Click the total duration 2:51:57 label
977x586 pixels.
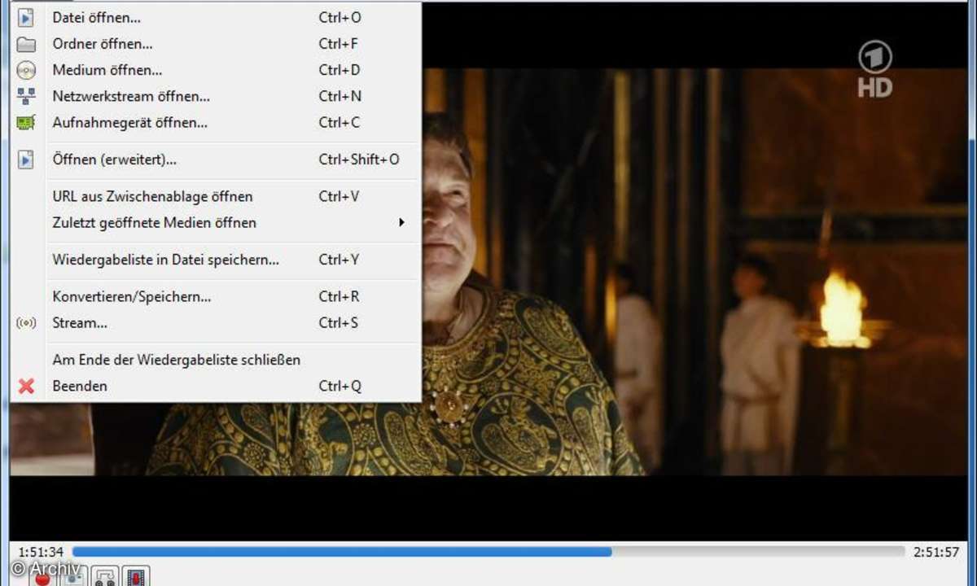[x=935, y=552]
